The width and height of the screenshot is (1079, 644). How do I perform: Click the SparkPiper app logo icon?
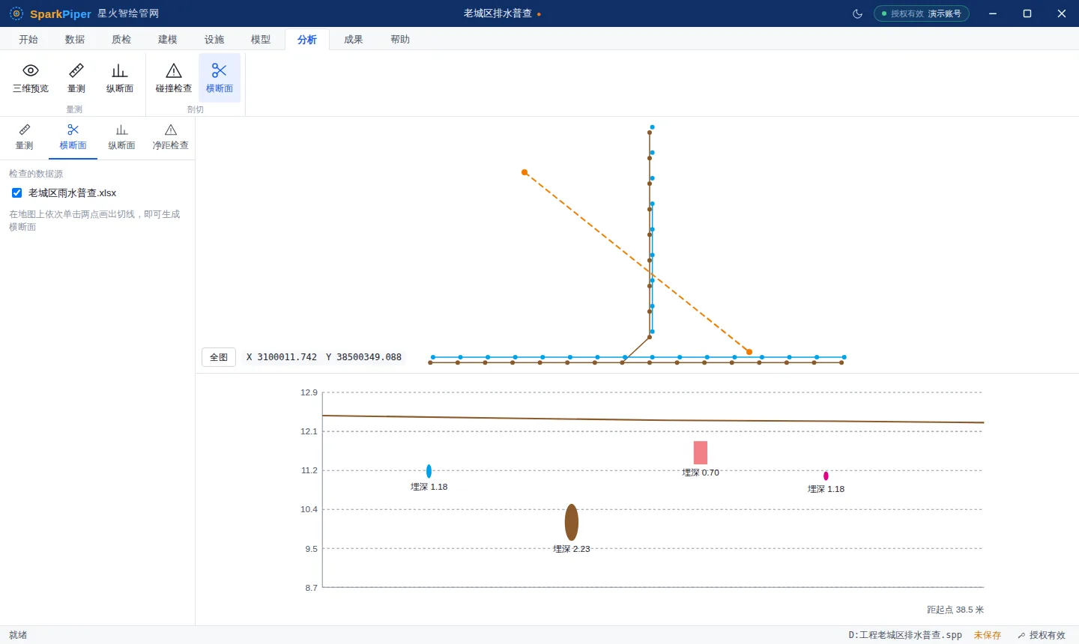(16, 13)
